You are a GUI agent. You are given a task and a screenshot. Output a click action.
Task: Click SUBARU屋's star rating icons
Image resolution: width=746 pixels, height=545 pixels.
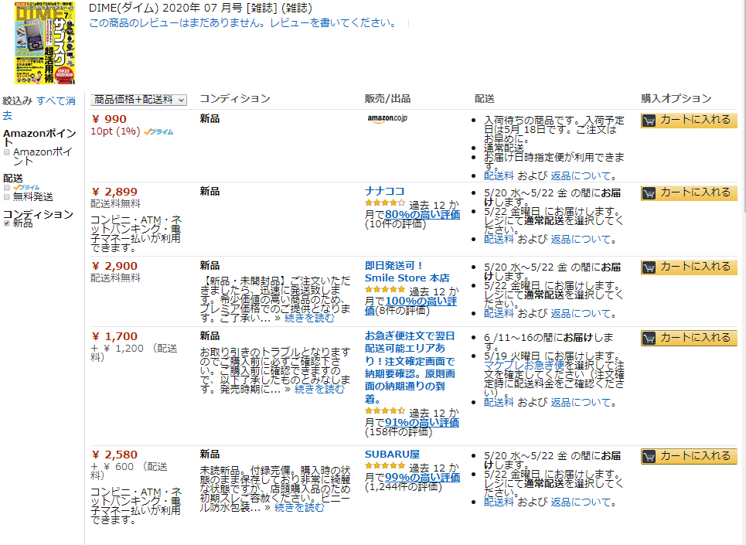point(385,465)
